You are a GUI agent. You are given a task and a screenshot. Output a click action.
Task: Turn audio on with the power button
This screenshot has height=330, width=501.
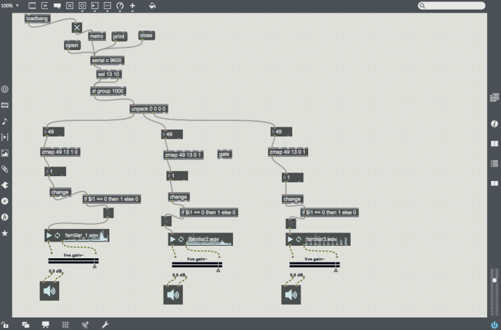[x=494, y=325]
